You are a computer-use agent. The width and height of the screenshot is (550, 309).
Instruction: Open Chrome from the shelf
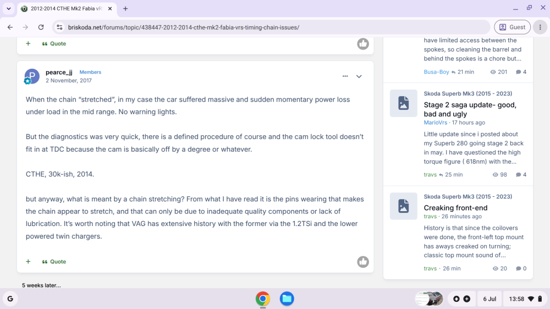point(263,299)
